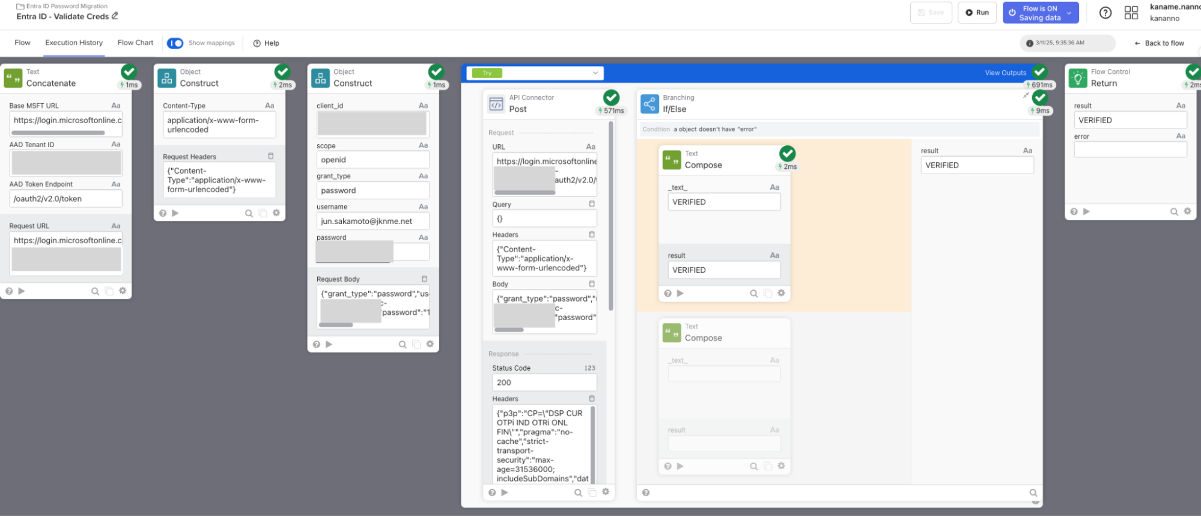Click the collapse arrows icon on If/Else card
The height and width of the screenshot is (516, 1201).
[1026, 96]
